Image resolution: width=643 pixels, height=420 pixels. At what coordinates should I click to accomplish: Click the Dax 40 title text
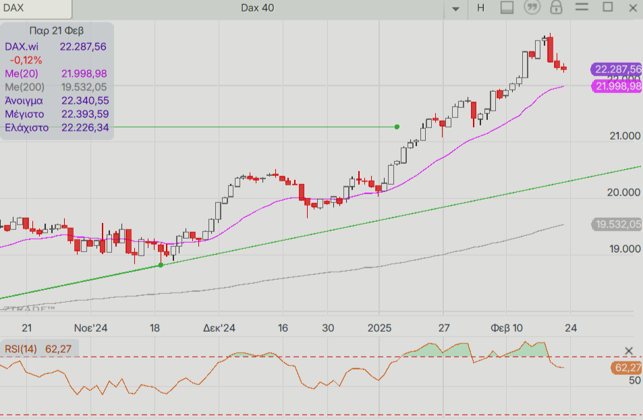coord(258,8)
